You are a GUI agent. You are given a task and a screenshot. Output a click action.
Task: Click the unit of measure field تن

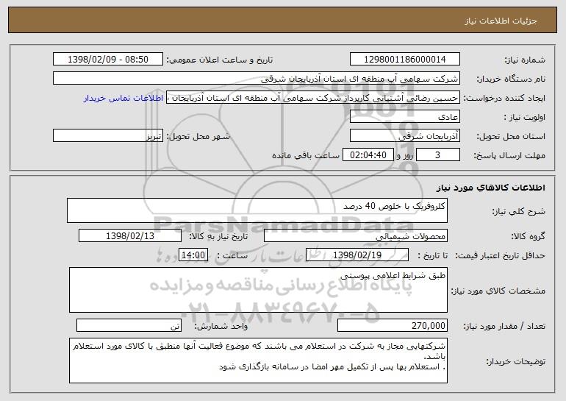[129, 325]
